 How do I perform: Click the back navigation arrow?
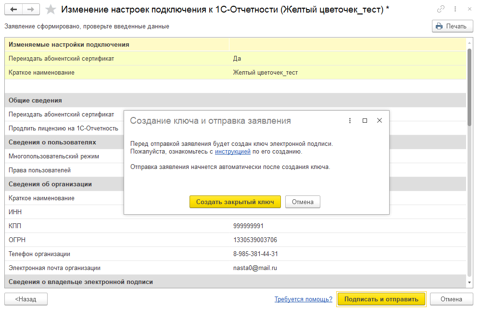click(13, 9)
